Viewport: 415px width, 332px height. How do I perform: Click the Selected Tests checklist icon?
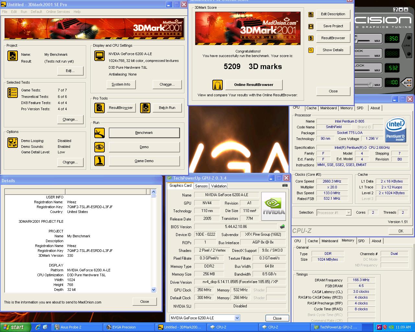pos(13,93)
